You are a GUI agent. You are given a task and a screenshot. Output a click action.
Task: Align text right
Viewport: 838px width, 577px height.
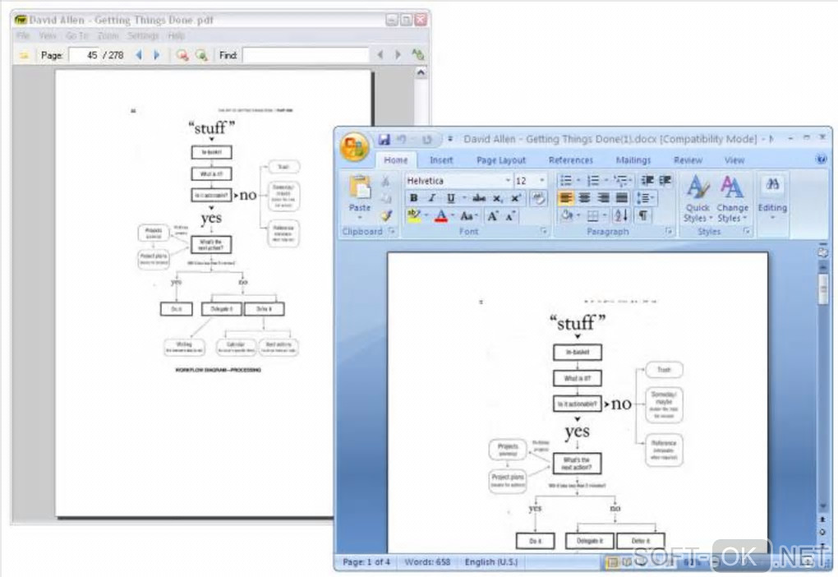click(x=603, y=198)
